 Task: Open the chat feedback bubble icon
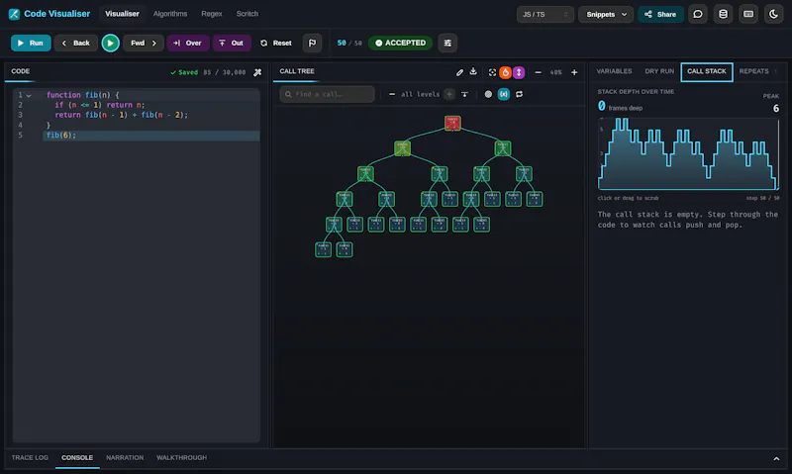point(698,14)
